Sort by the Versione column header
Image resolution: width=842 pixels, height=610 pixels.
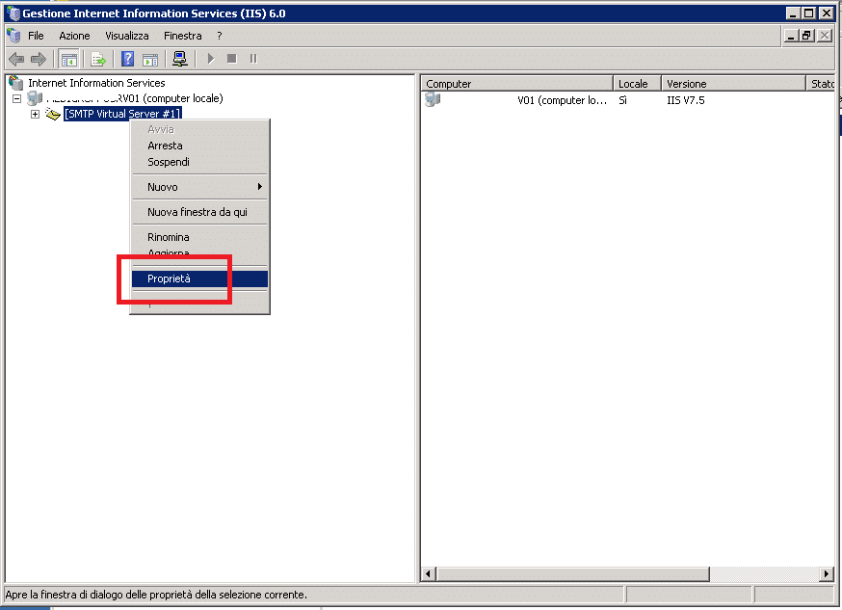click(x=733, y=83)
